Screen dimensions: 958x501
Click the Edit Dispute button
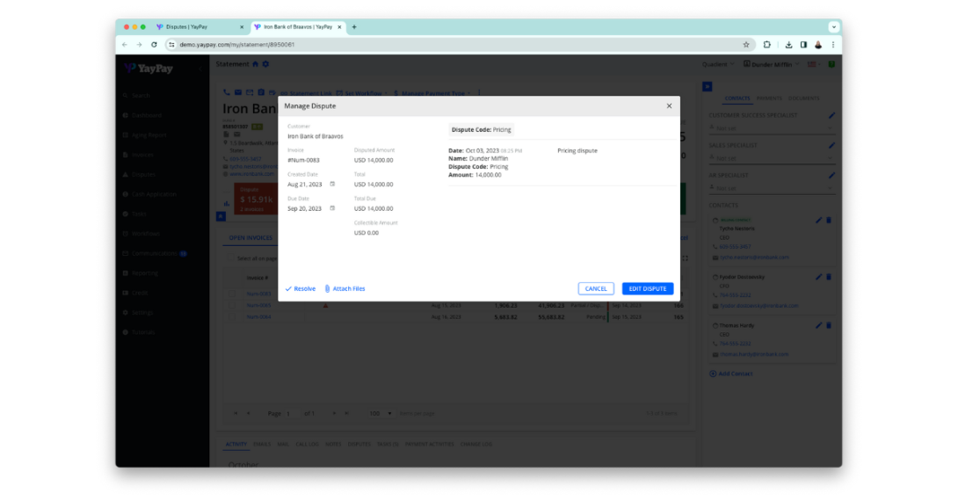coord(648,288)
